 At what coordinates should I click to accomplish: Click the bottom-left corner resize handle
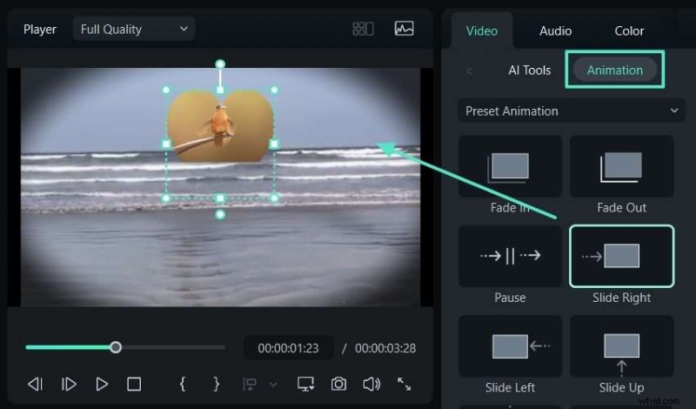coord(166,198)
